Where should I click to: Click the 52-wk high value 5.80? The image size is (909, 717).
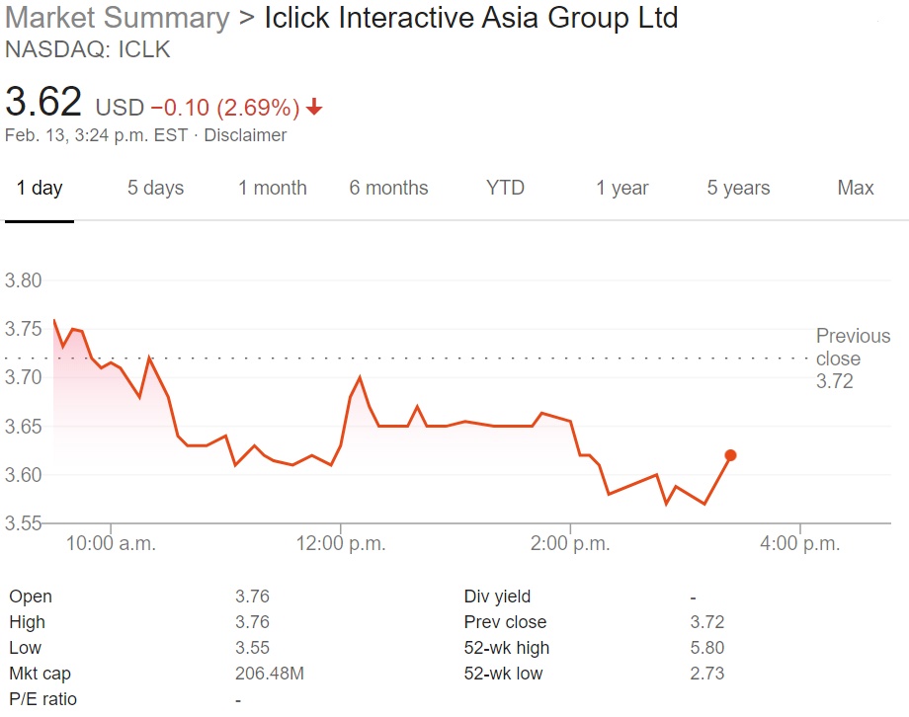(x=707, y=648)
